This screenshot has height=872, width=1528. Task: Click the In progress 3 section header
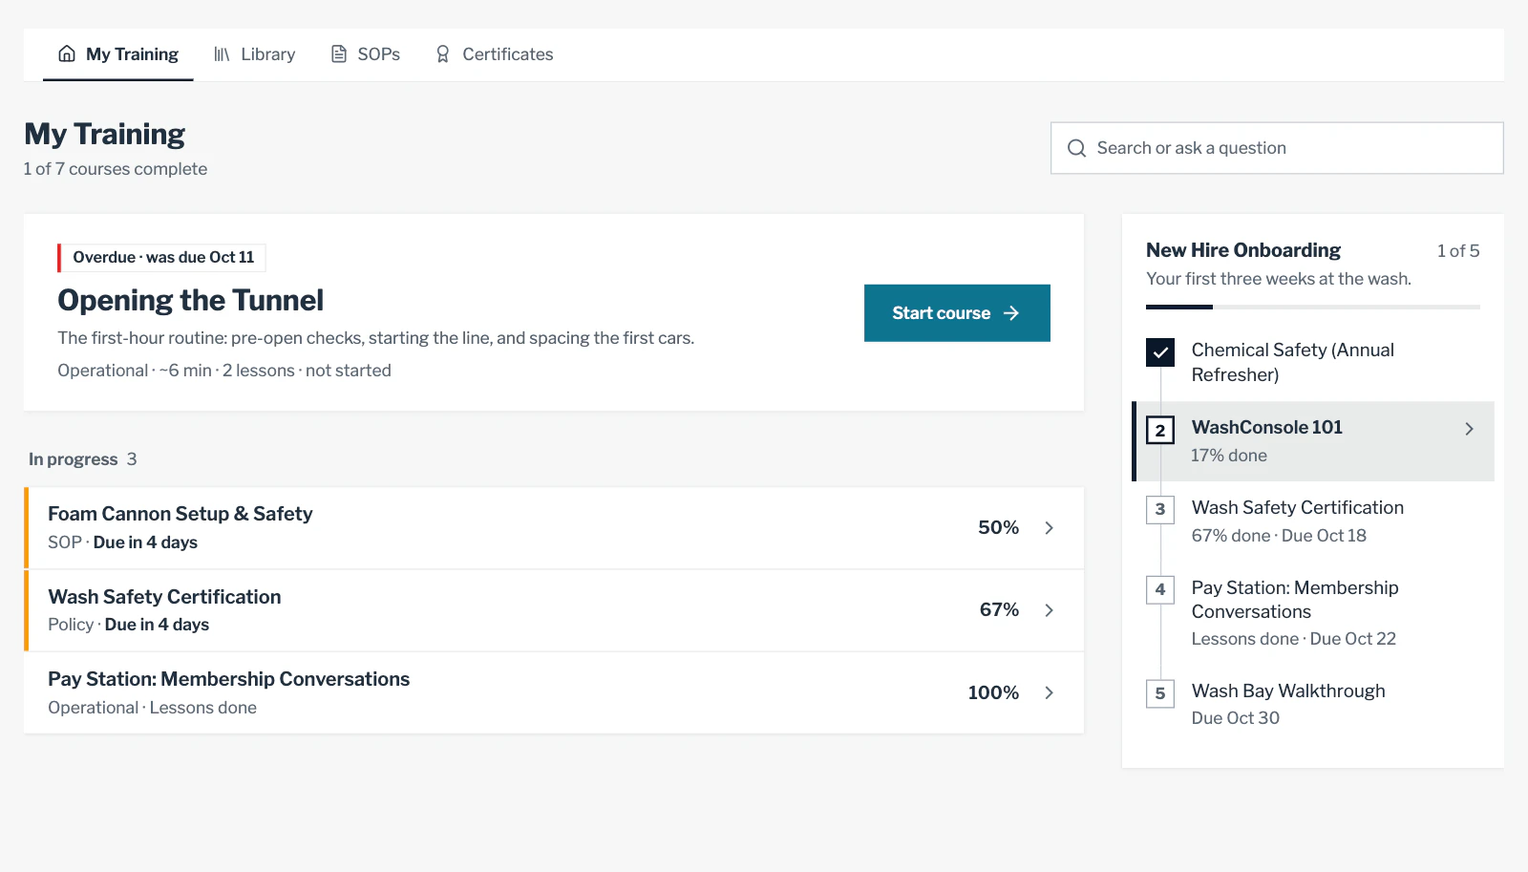coord(82,459)
